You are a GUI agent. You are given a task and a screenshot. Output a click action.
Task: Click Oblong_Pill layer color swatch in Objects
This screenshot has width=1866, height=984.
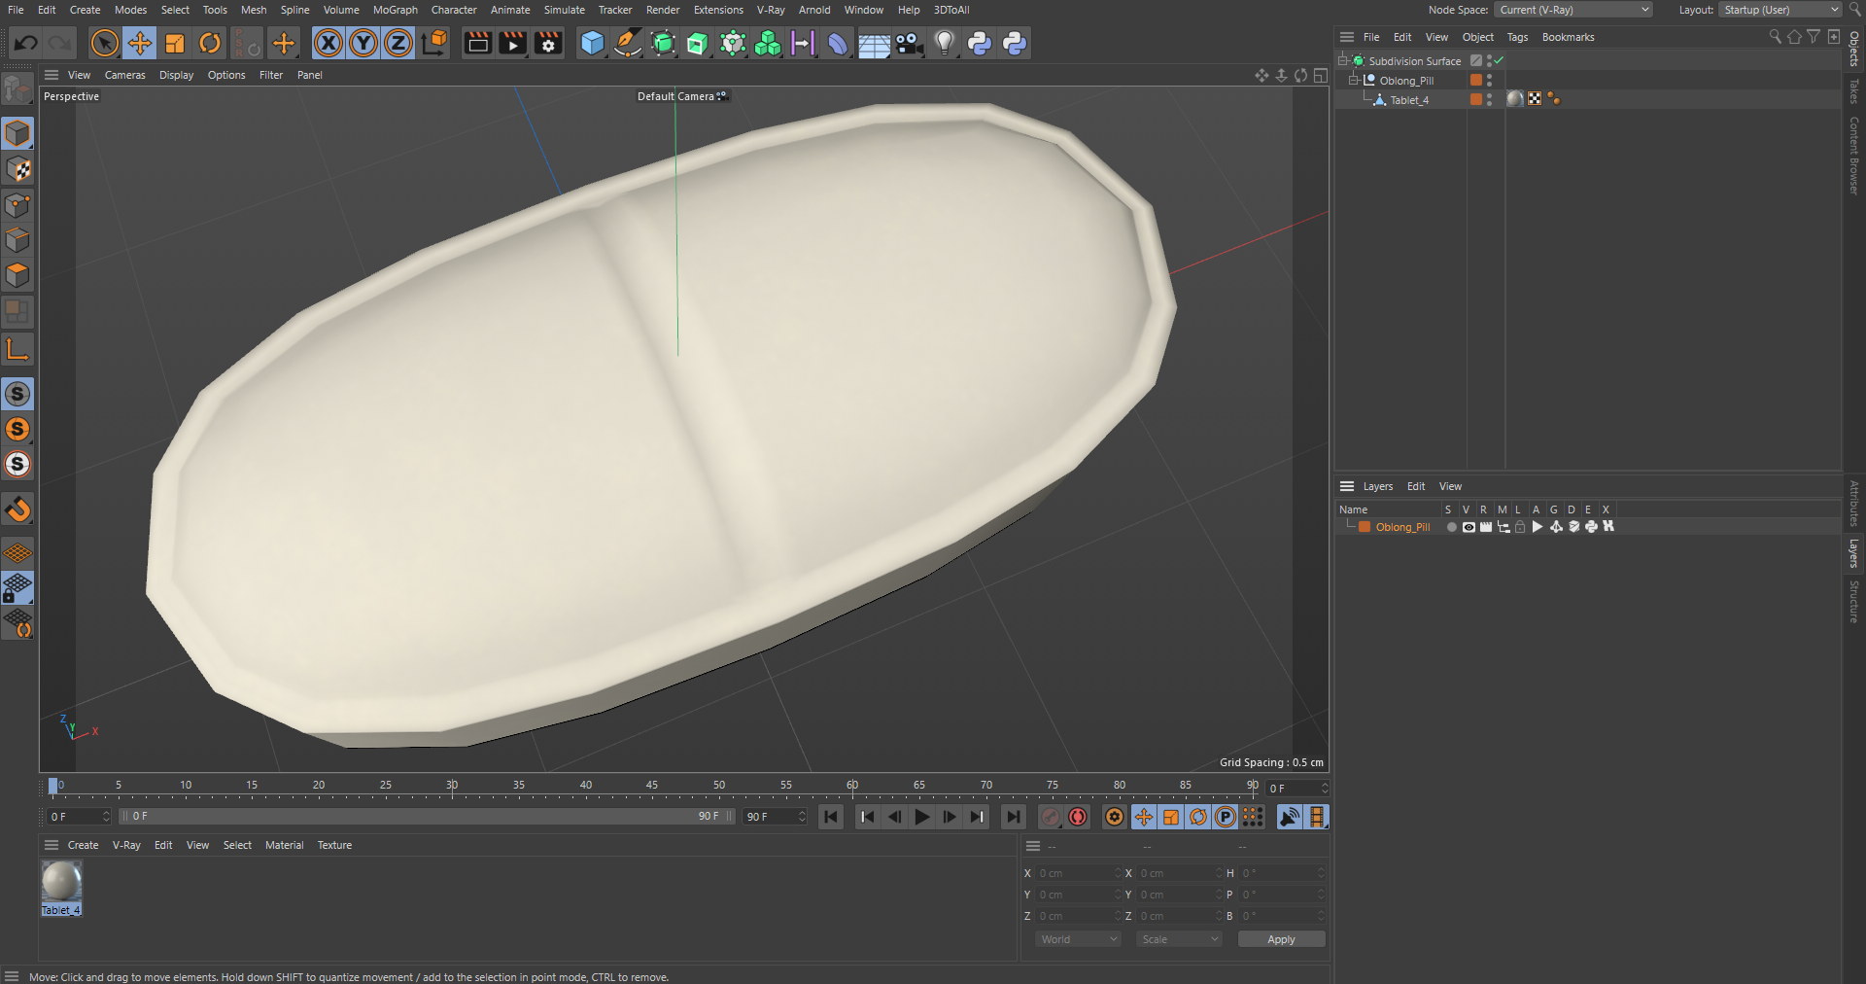[x=1476, y=80]
